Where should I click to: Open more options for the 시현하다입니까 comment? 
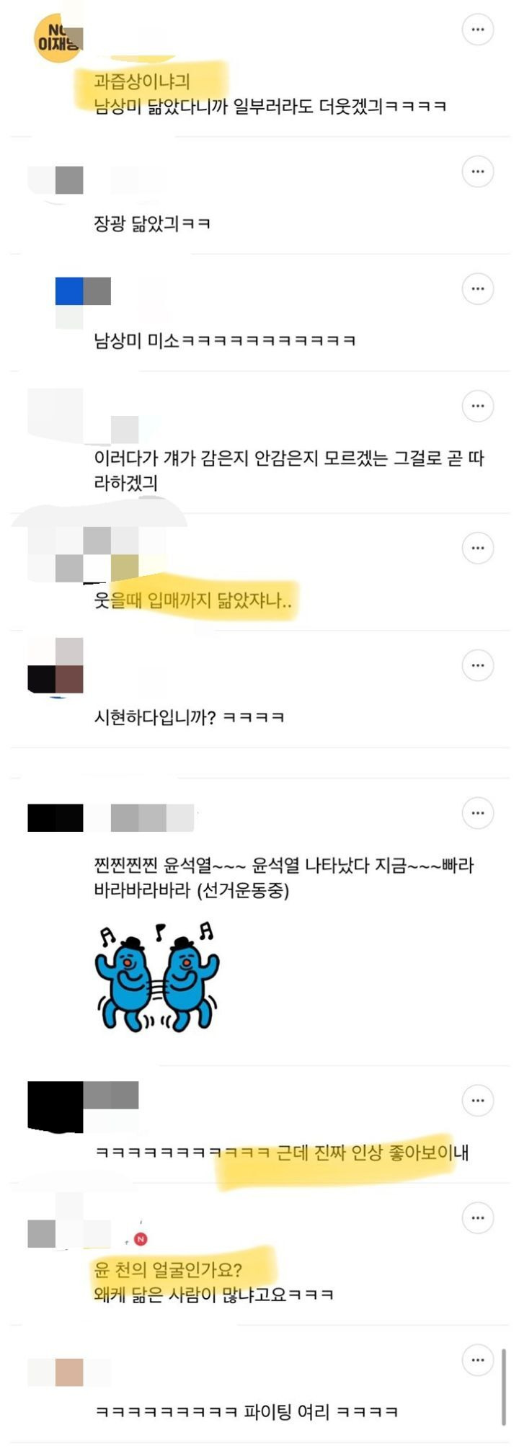point(477,665)
